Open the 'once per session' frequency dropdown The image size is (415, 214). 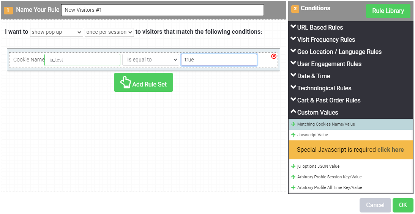point(109,32)
